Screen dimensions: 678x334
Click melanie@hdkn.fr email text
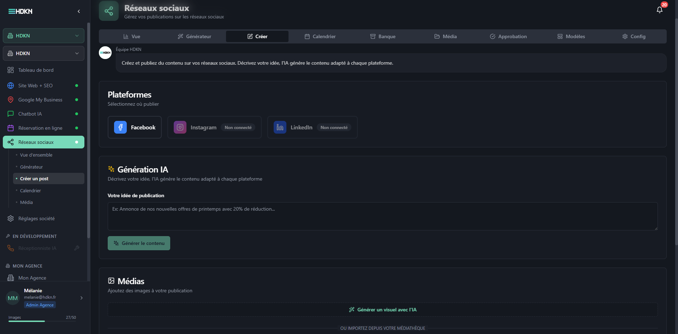click(40, 297)
